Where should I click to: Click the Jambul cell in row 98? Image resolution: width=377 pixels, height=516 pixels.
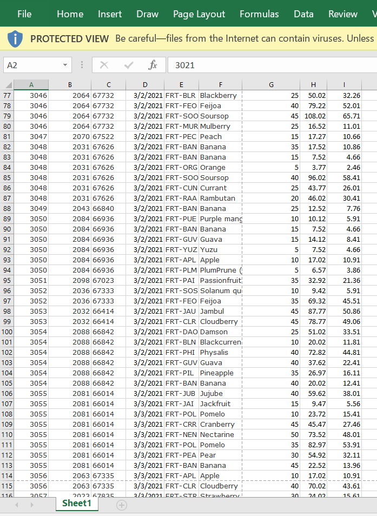pyautogui.click(x=220, y=312)
